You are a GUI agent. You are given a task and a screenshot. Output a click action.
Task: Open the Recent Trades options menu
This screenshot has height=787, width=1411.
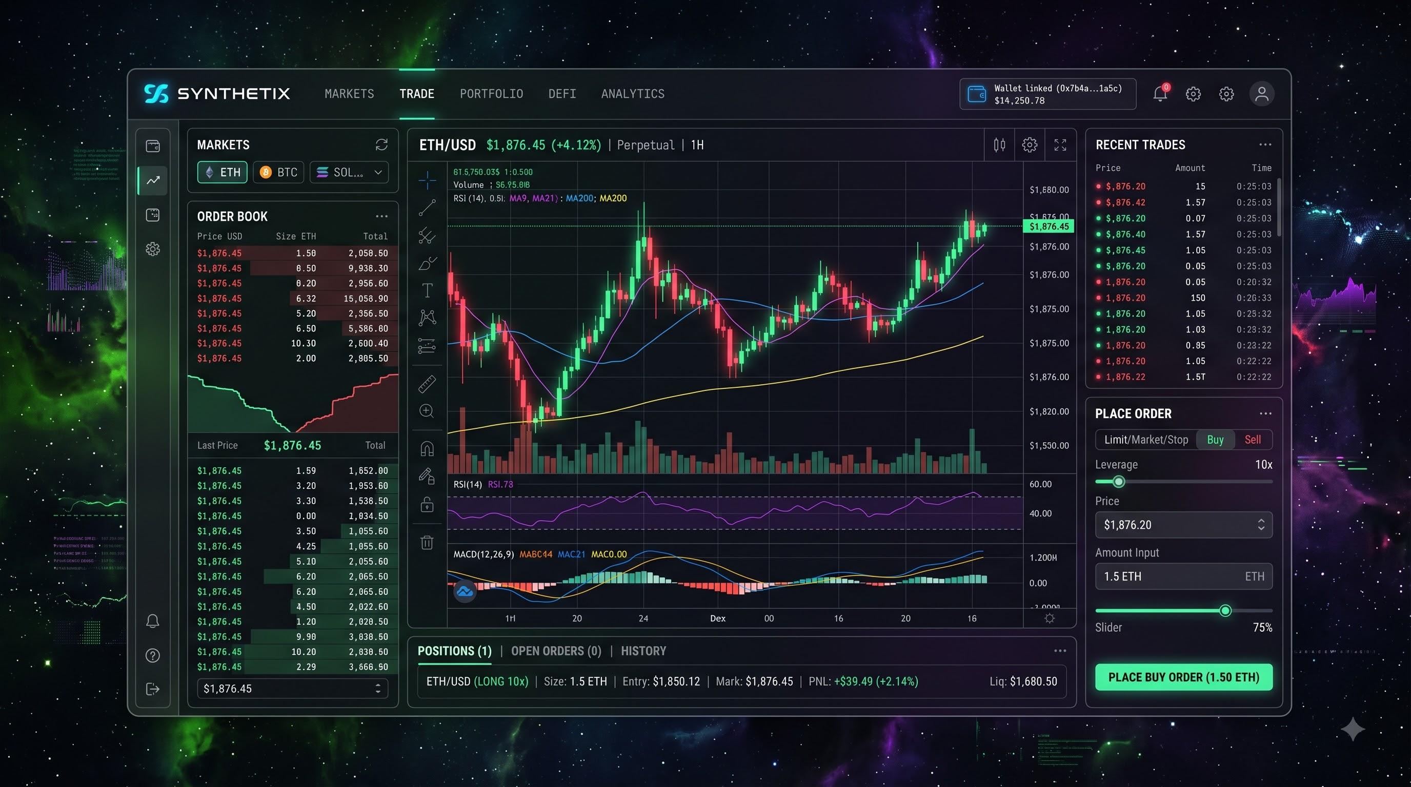1265,144
